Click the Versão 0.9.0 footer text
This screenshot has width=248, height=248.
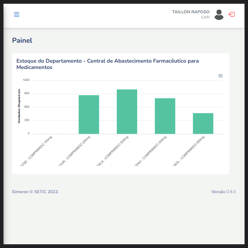click(x=223, y=192)
